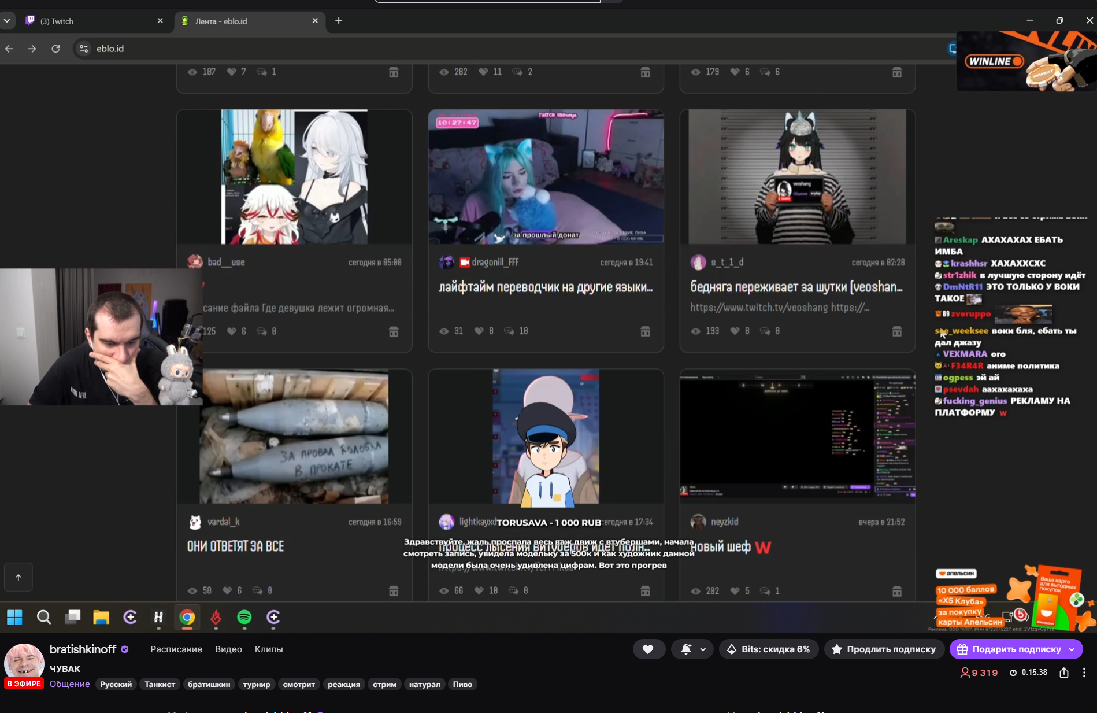Open site info icon beside eblo.id address
1097x713 pixels.
84,49
